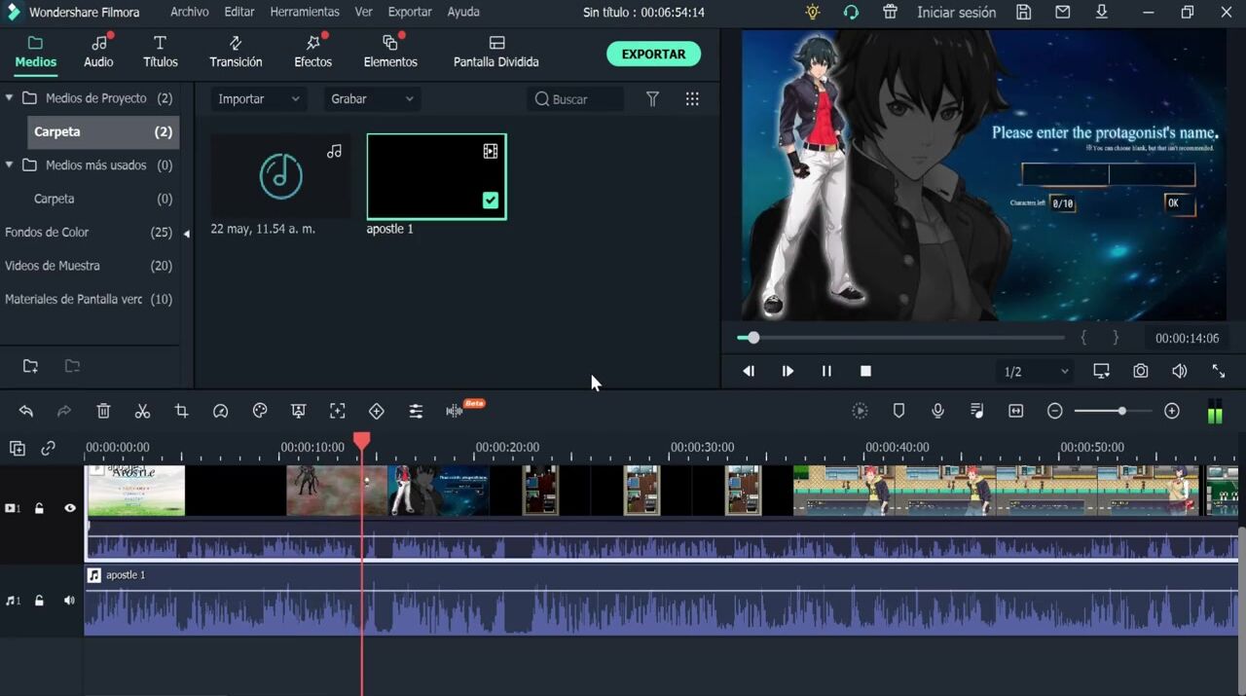Open preview quality 1/2 dropdown
Image resolution: width=1246 pixels, height=696 pixels.
(x=1036, y=372)
